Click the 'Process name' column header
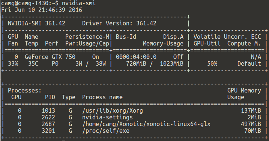The image size is (269, 141). coord(102,97)
